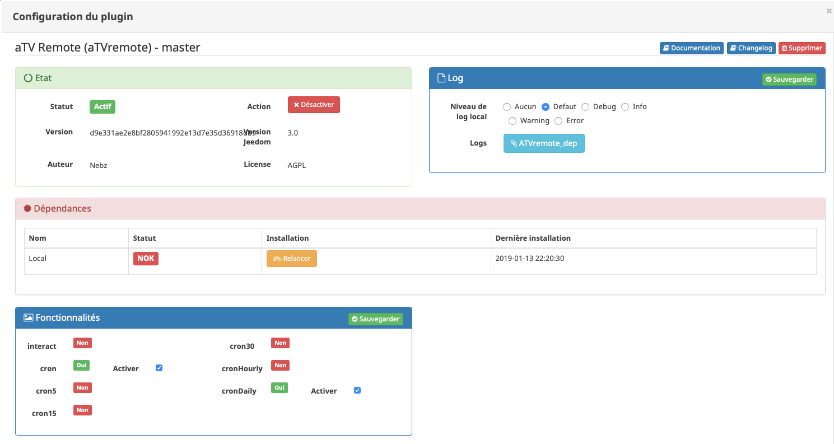This screenshot has width=834, height=444.
Task: Click the Non badge next to cron15
Action: [x=82, y=410]
